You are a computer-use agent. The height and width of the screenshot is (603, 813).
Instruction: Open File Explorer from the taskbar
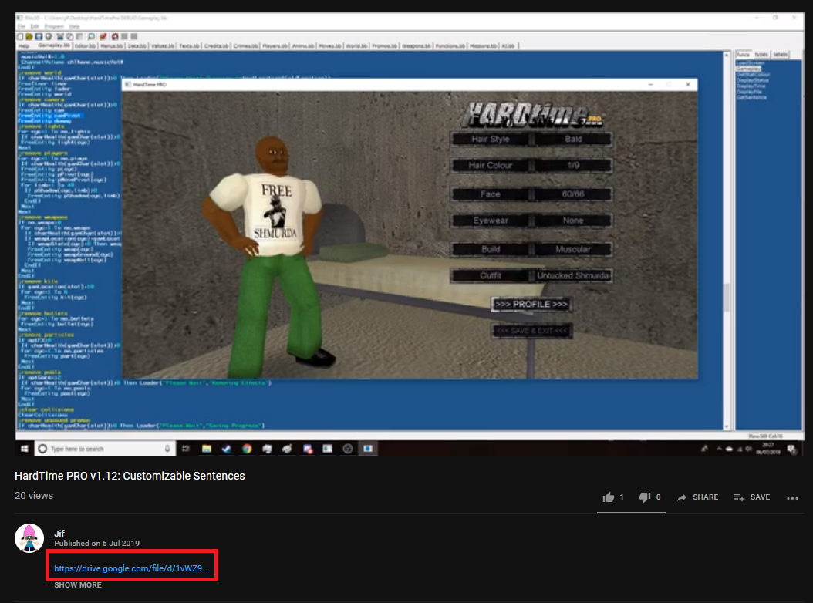click(x=207, y=449)
